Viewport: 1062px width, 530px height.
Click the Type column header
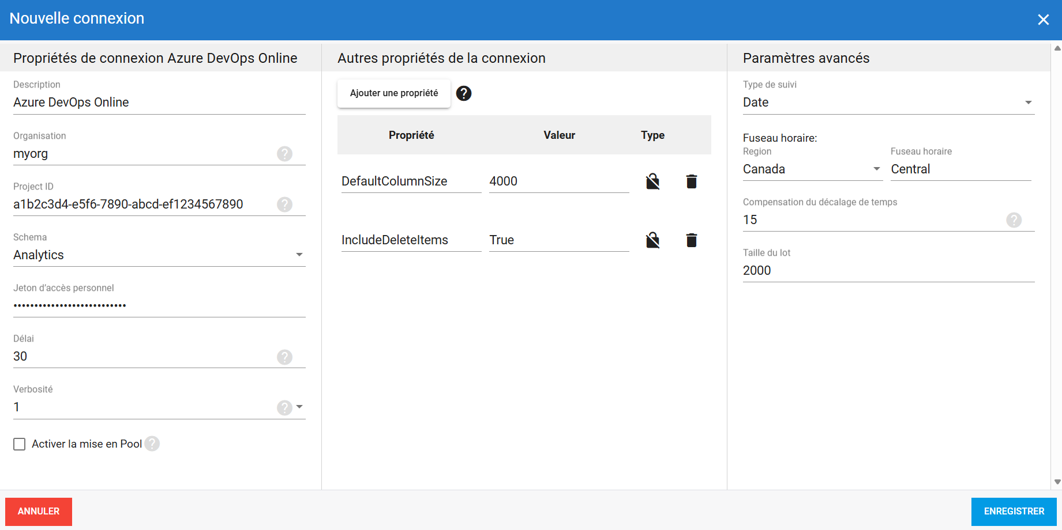click(652, 135)
